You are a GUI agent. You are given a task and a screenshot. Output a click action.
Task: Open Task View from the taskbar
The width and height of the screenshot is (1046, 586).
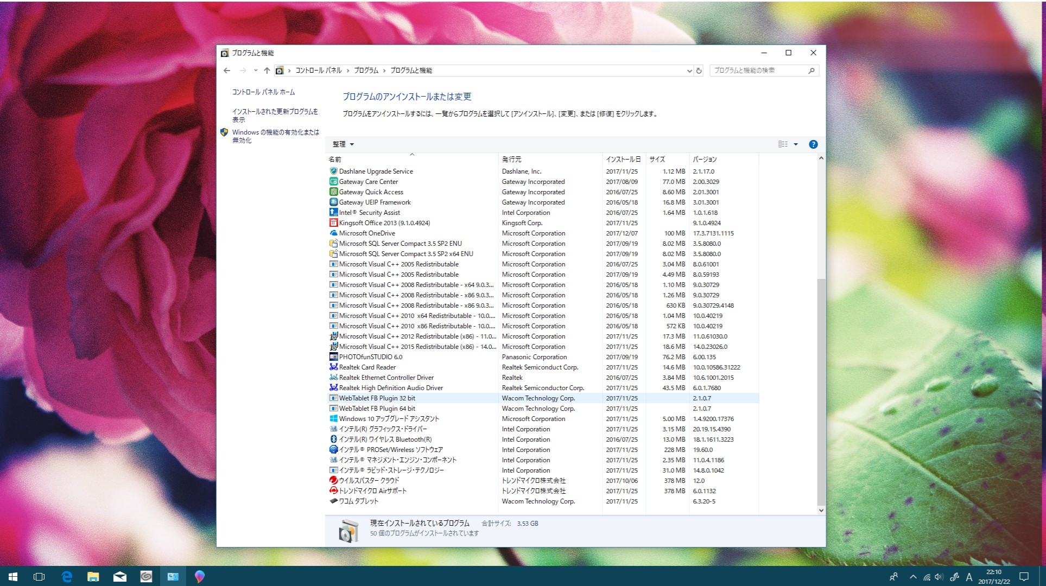click(x=39, y=577)
